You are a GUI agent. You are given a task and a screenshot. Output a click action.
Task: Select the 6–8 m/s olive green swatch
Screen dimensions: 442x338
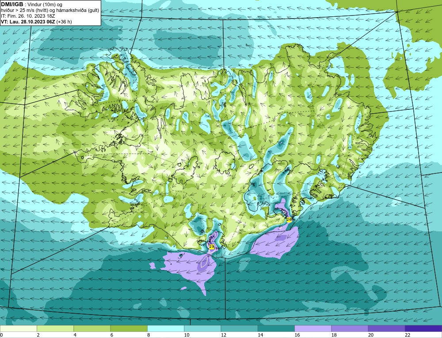129,329
